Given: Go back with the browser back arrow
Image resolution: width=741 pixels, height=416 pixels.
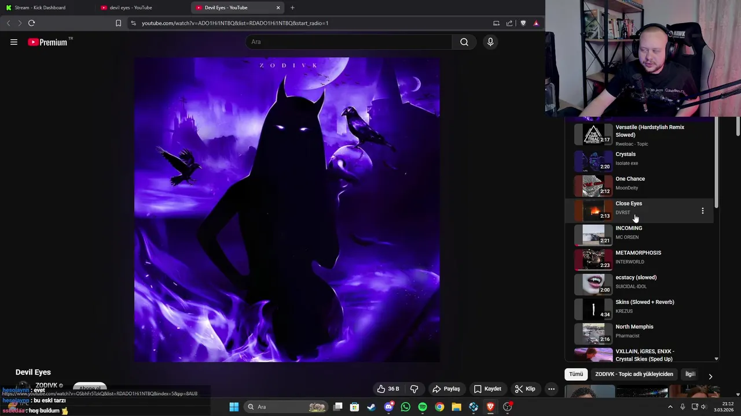Looking at the screenshot, I should tap(8, 23).
